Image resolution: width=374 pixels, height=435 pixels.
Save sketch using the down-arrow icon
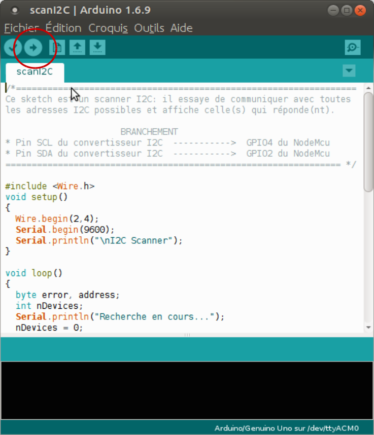[97, 48]
